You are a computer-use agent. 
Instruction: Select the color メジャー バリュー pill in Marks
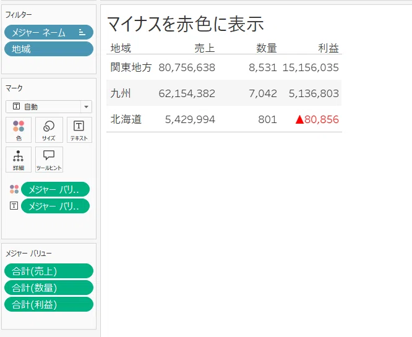tap(55, 189)
